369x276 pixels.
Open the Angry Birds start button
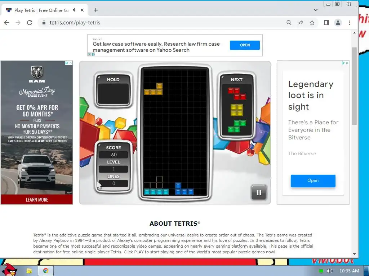pyautogui.click(x=10, y=270)
